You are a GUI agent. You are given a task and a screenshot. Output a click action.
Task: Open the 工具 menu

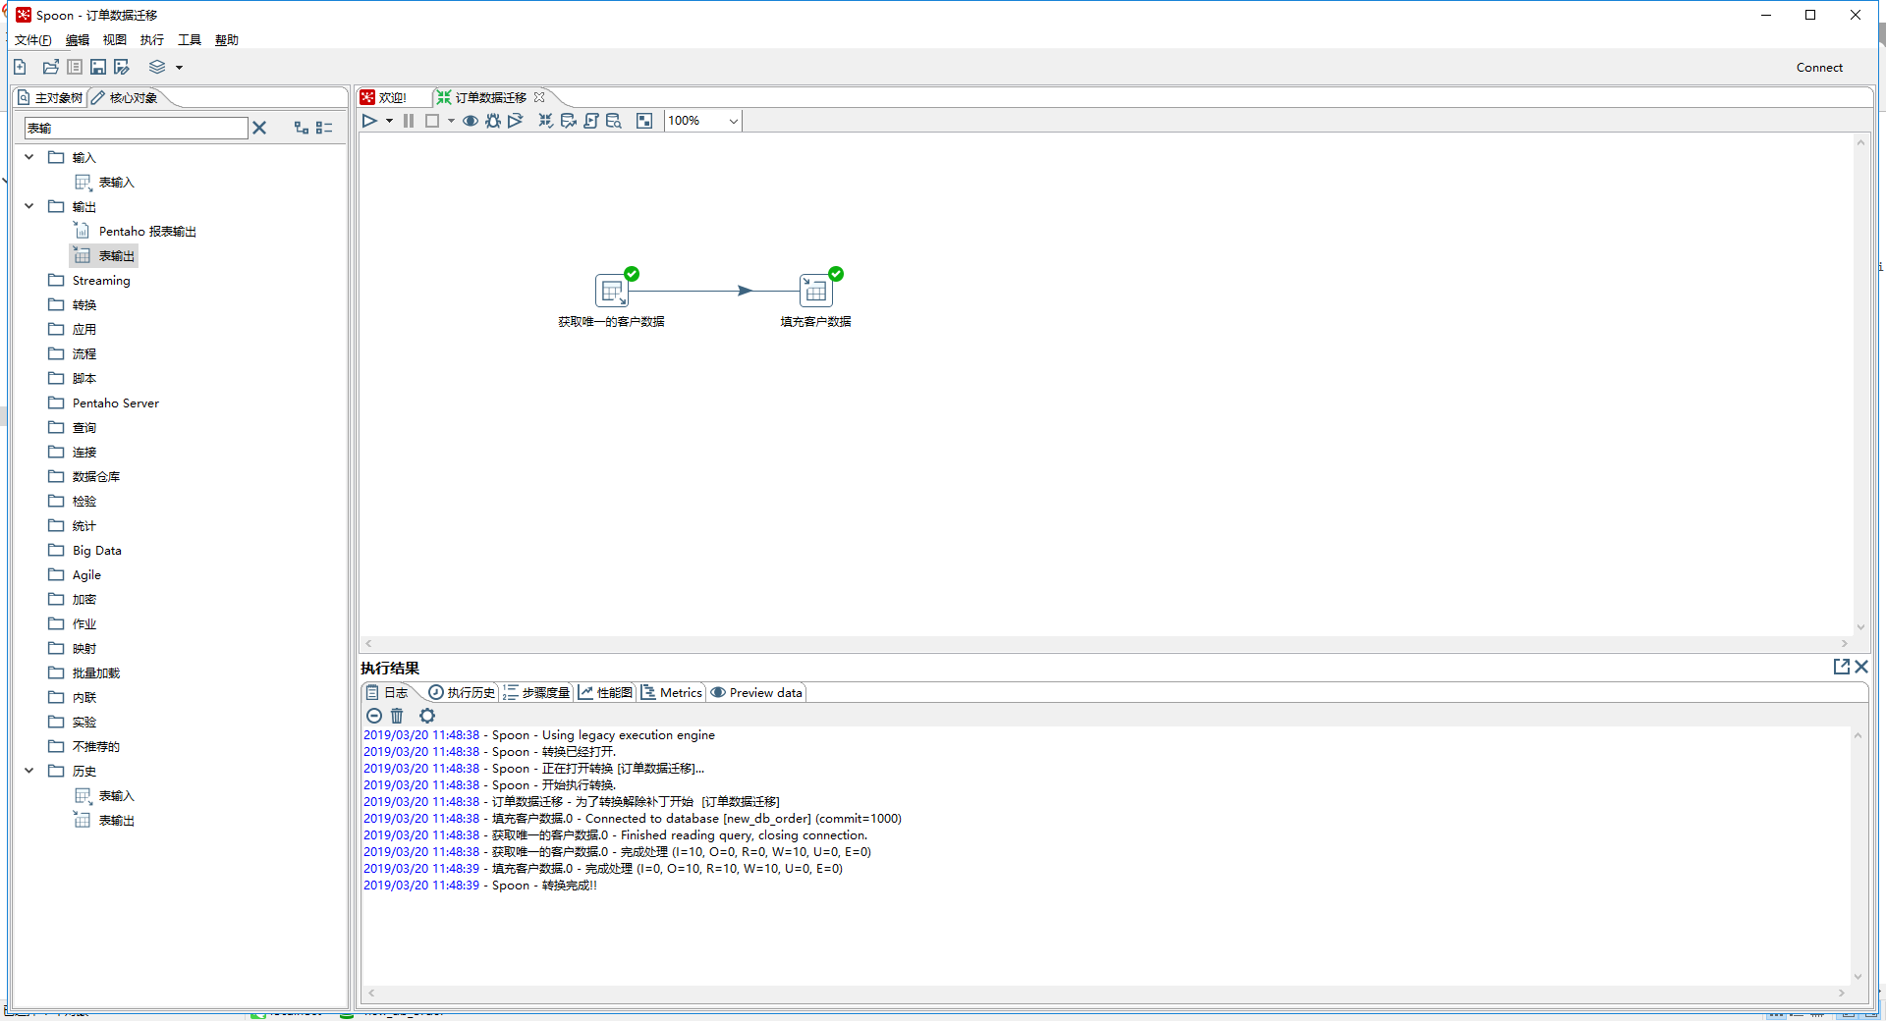(x=190, y=40)
